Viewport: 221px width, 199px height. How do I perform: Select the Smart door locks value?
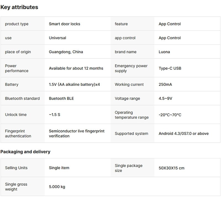click(64, 24)
